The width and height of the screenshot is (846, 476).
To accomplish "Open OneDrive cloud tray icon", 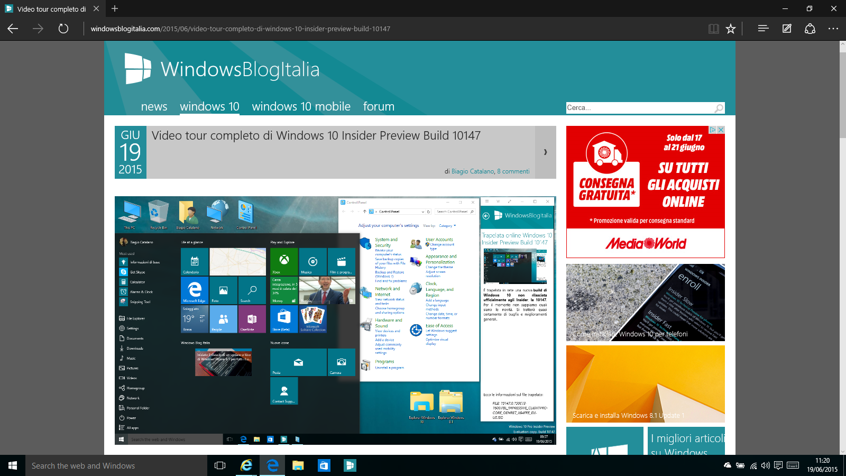I will coord(728,465).
